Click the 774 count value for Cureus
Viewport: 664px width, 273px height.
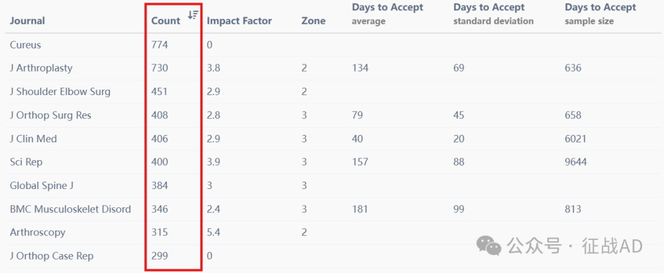(160, 45)
